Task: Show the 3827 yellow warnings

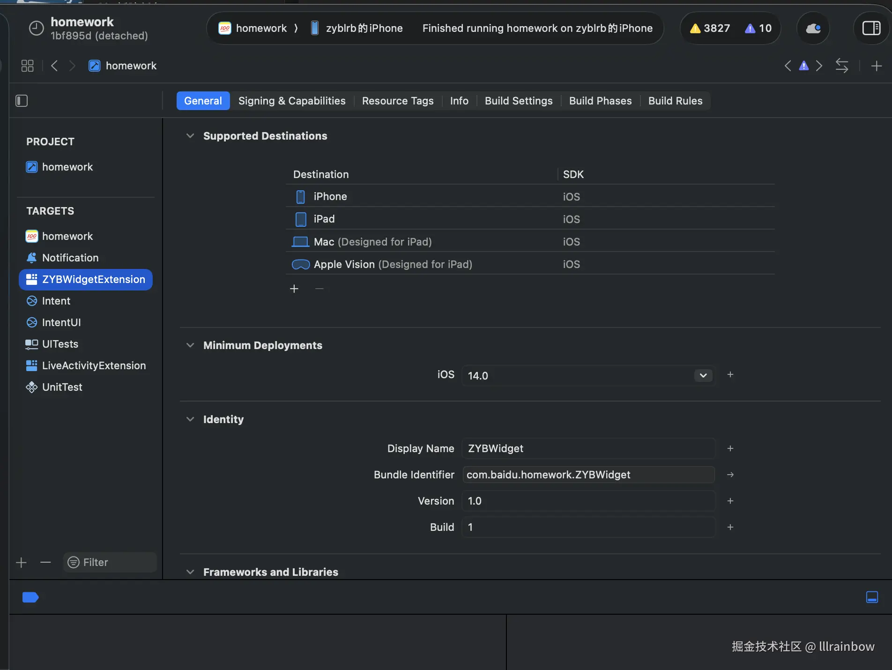Action: 710,28
